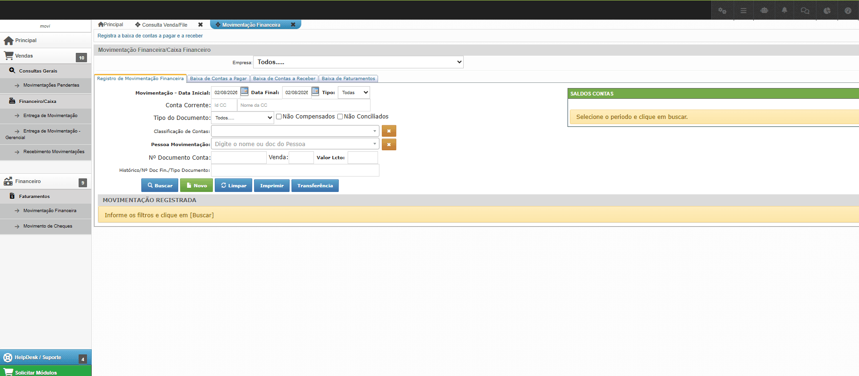Click the HelpDesk badge showing 4
The height and width of the screenshot is (376, 859).
click(82, 359)
